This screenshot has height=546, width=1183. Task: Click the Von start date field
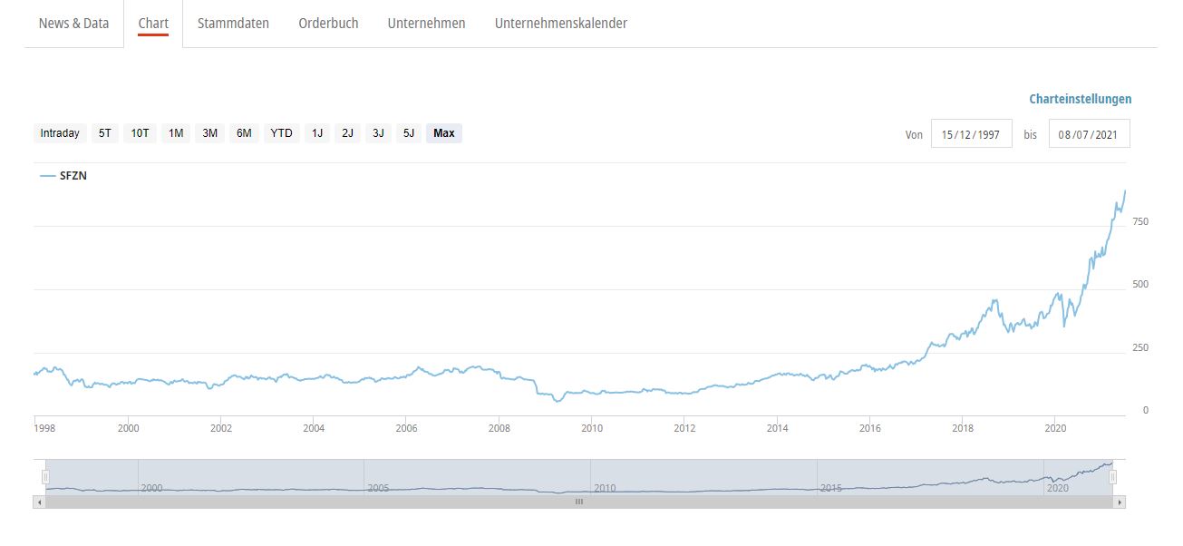[971, 134]
